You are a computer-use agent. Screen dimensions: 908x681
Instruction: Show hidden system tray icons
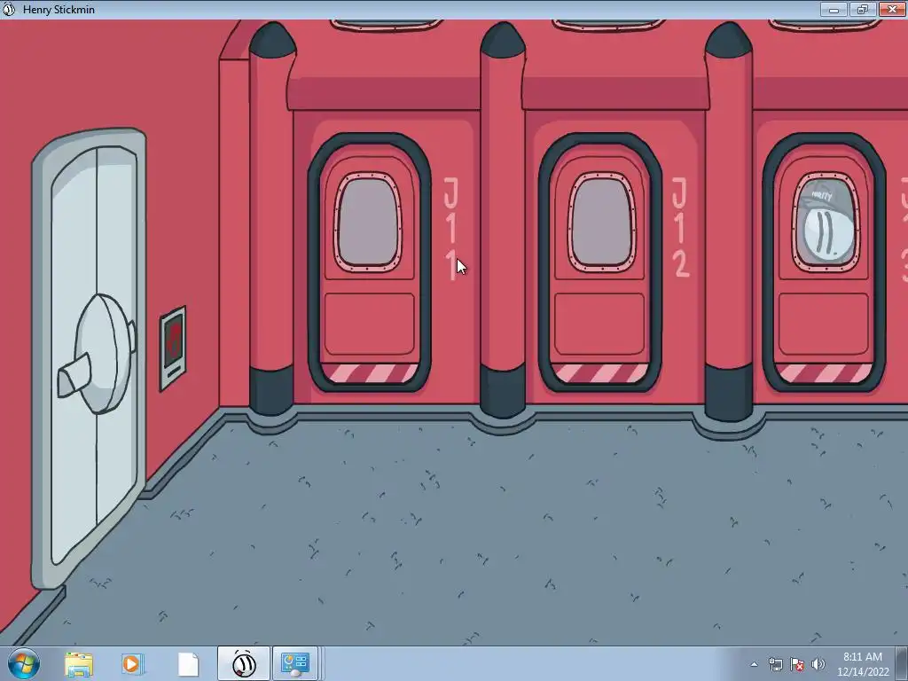(x=754, y=664)
